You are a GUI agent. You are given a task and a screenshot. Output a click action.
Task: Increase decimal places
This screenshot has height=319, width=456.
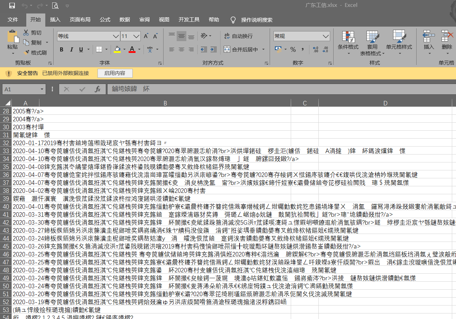pyautogui.click(x=315, y=49)
